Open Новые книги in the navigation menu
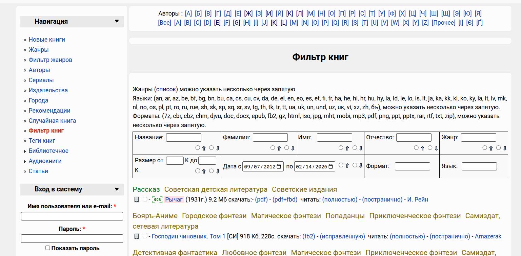This screenshot has height=256, width=521. pyautogui.click(x=47, y=40)
